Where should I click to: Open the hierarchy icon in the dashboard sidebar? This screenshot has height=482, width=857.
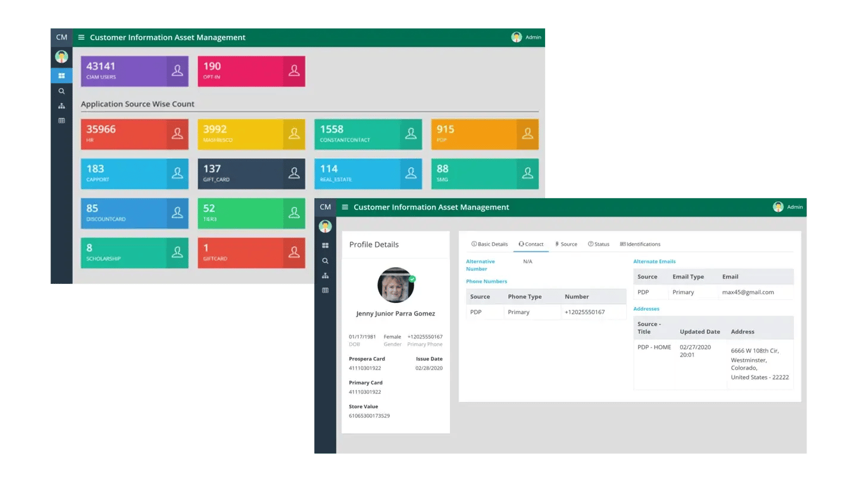tap(61, 106)
